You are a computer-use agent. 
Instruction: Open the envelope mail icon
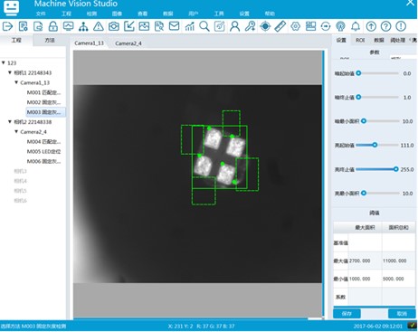174,26
